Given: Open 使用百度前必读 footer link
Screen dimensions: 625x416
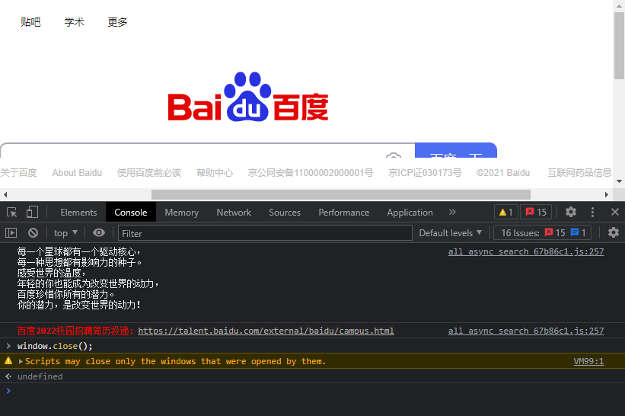Looking at the screenshot, I should coord(149,173).
